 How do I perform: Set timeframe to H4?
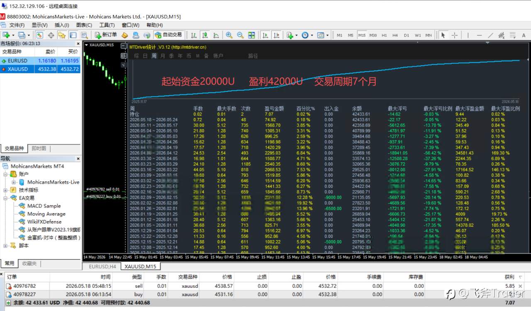click(x=395, y=35)
